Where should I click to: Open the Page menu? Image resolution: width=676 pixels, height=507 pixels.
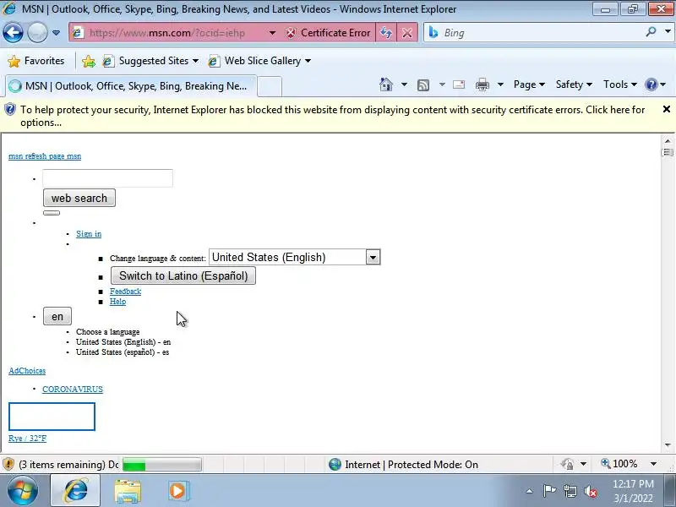tap(529, 84)
